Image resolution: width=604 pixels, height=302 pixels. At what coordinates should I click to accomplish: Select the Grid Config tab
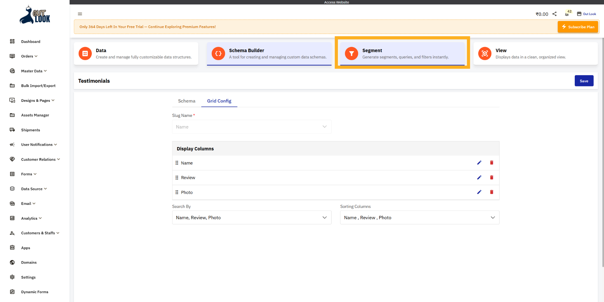[x=219, y=101]
